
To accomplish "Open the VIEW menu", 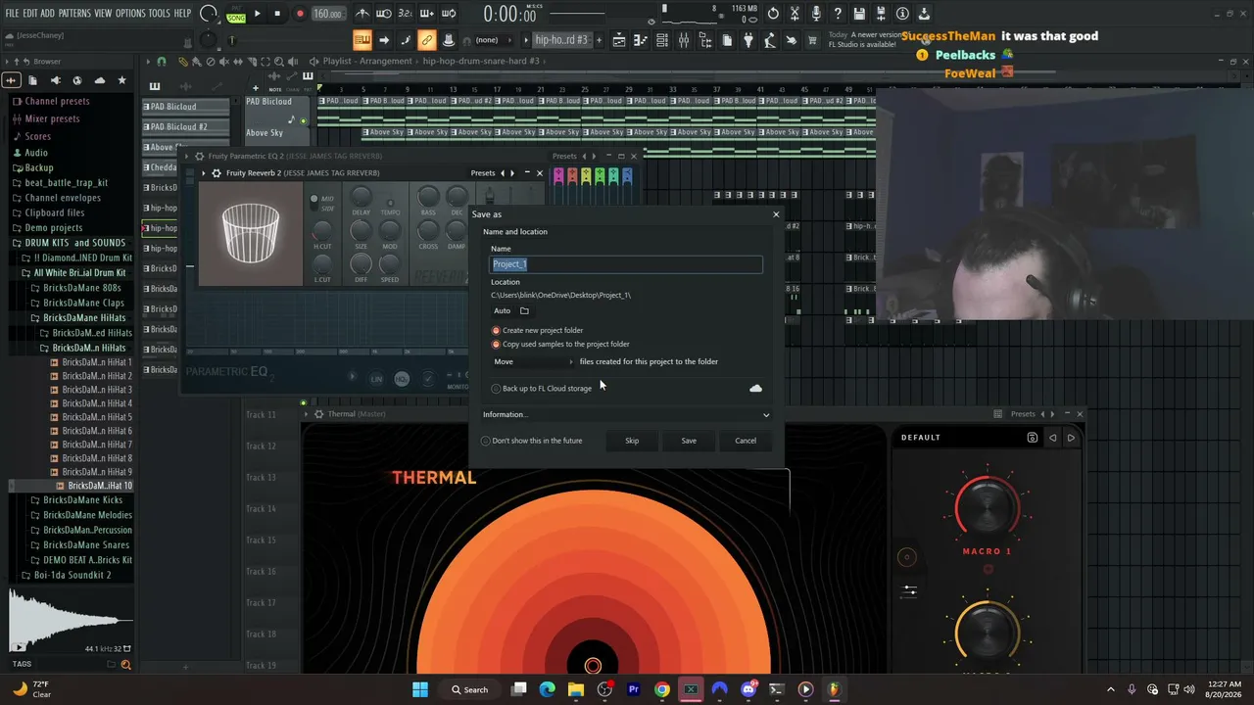I will (x=103, y=14).
